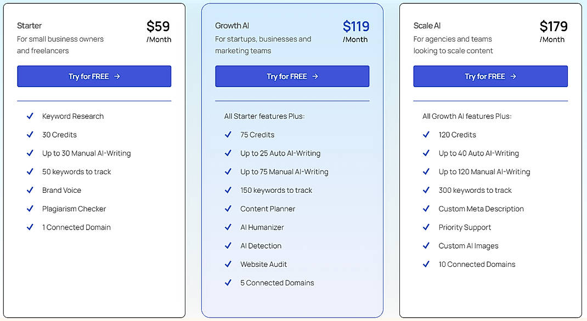Select the feature 30 Credits
The height and width of the screenshot is (321, 587).
[x=59, y=135]
